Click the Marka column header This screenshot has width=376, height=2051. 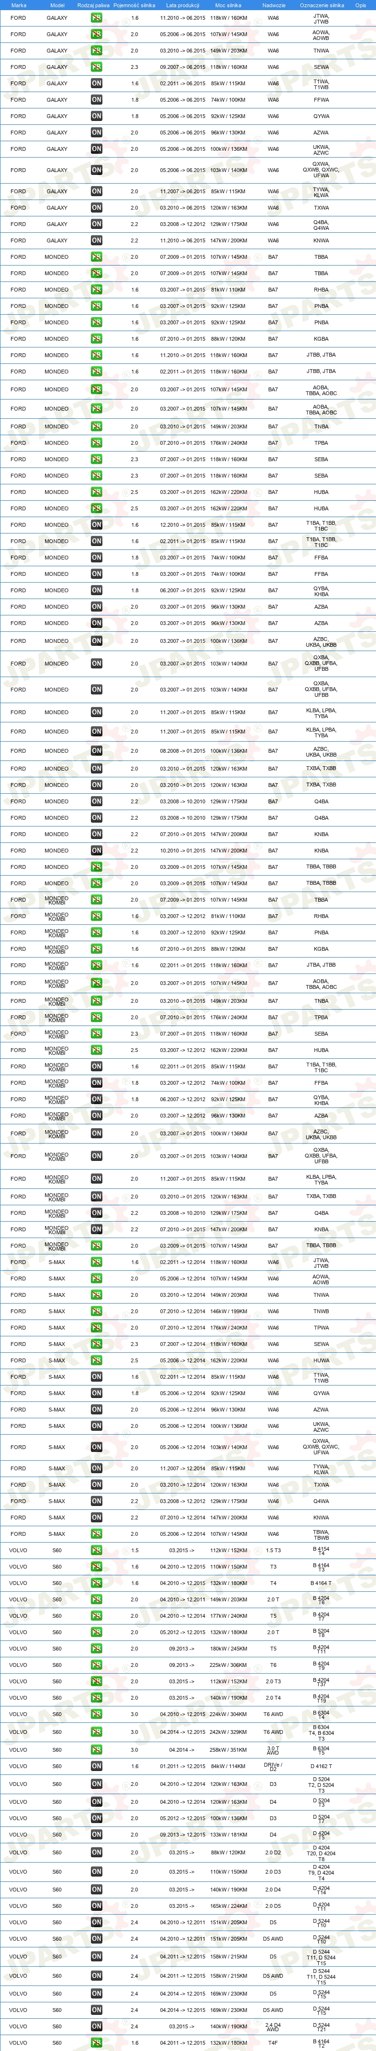18,5
